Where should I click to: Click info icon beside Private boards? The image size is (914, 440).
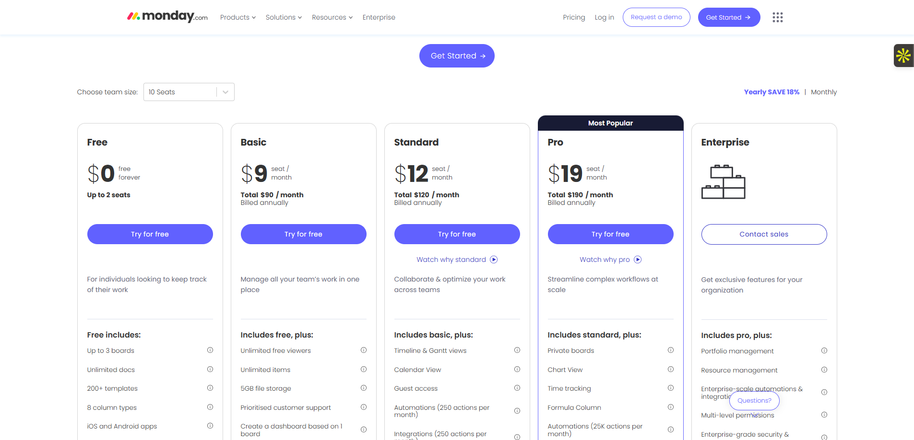(671, 350)
